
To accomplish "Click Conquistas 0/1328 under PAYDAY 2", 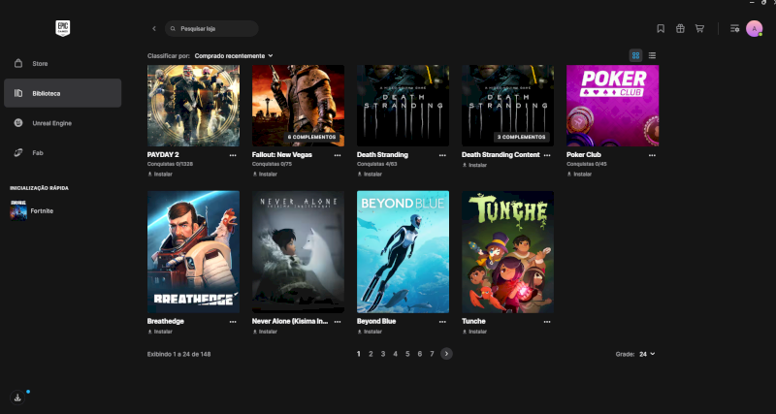I will tap(170, 164).
